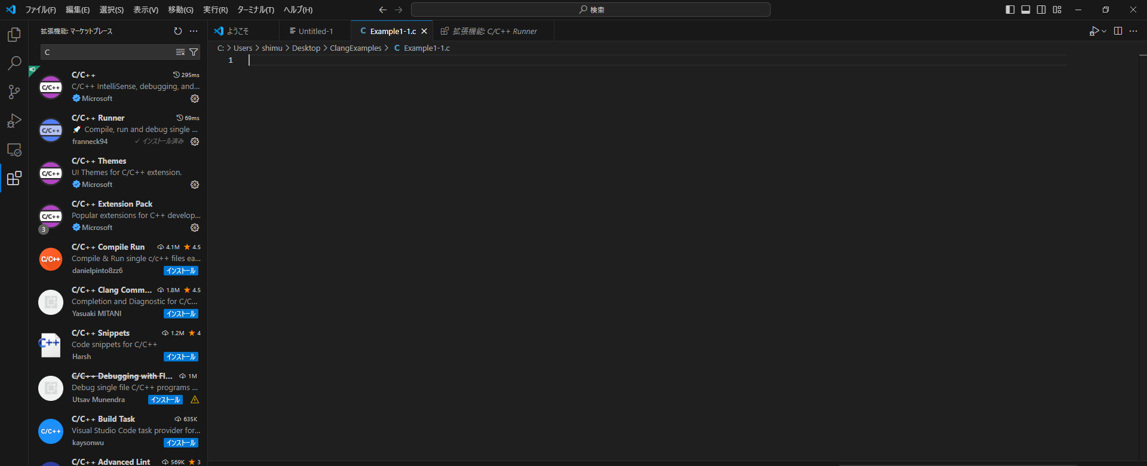The width and height of the screenshot is (1147, 466).
Task: Switch to the Untitled-1 tab
Action: coord(315,31)
